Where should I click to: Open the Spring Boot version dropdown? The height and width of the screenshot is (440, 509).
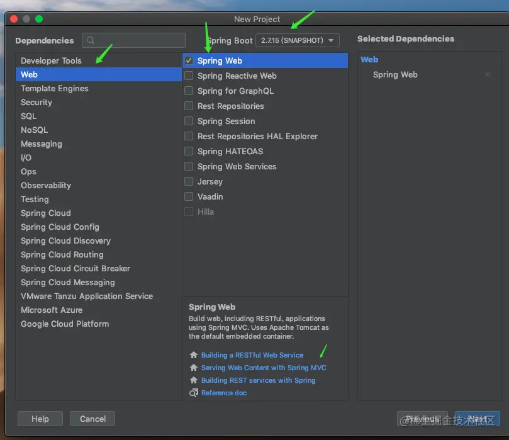click(x=298, y=40)
